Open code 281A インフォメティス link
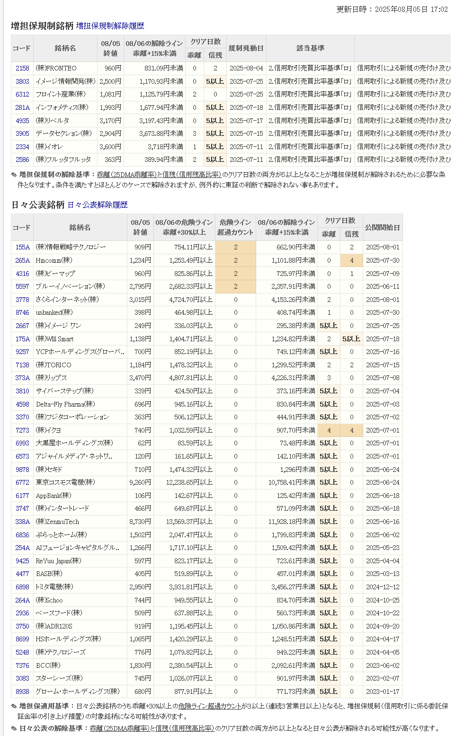The height and width of the screenshot is (736, 456). click(x=22, y=107)
